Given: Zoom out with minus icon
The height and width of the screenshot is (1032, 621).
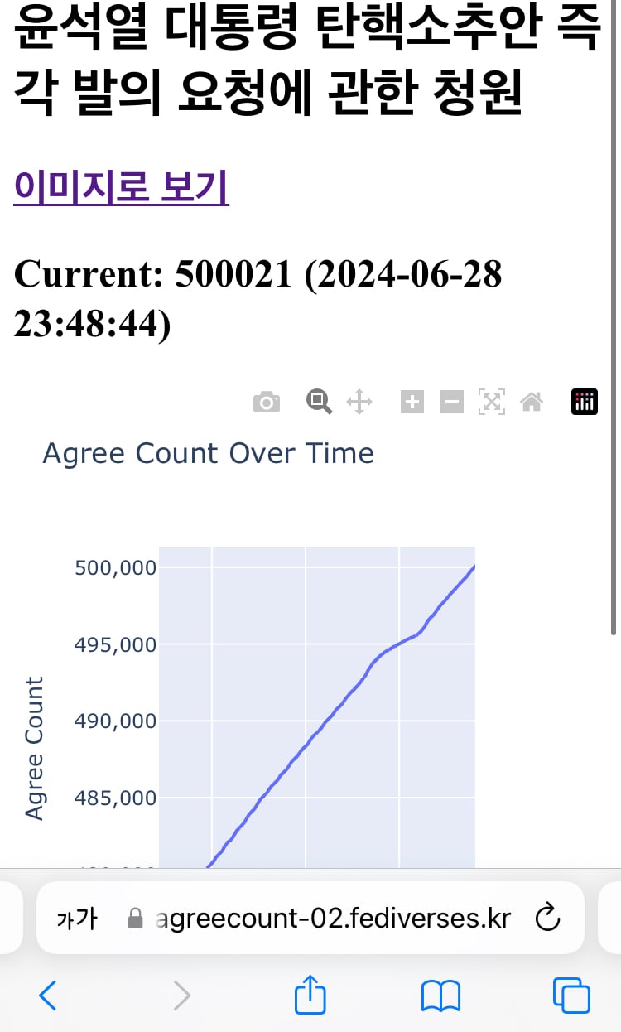Looking at the screenshot, I should [451, 403].
